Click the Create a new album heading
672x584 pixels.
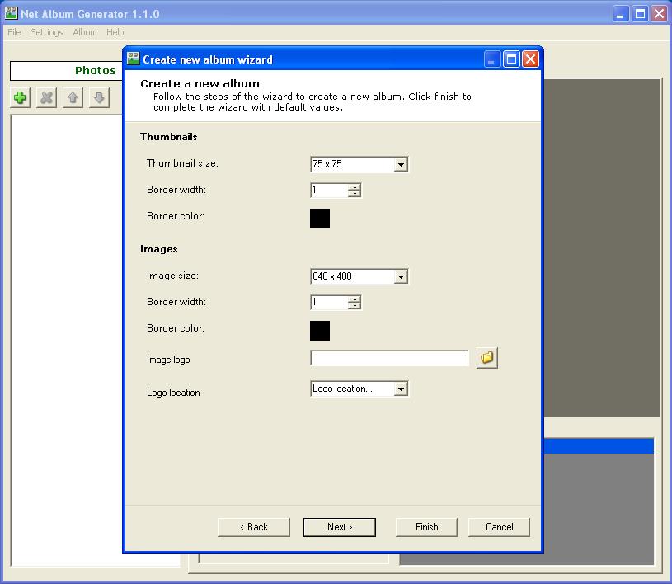pyautogui.click(x=200, y=83)
